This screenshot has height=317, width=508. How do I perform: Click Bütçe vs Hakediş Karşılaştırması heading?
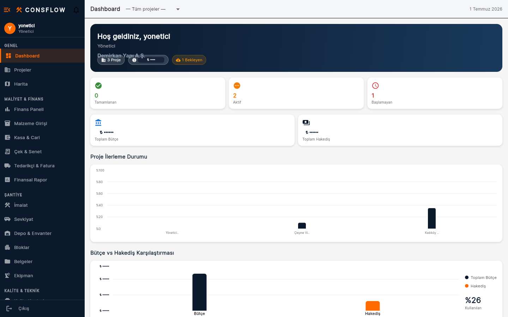coord(132,253)
